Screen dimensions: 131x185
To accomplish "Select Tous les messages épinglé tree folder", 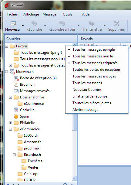I will tap(41, 53).
